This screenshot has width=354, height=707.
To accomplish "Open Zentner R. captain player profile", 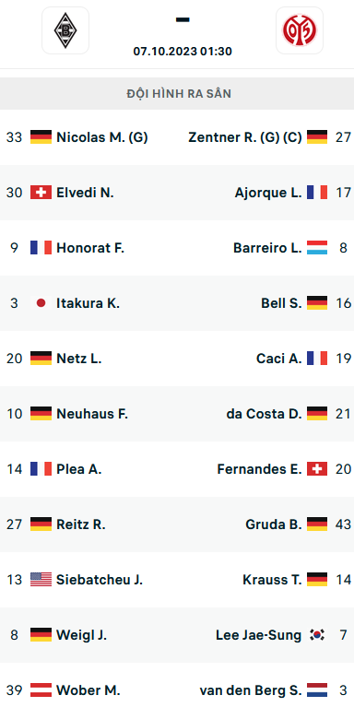I will [245, 137].
